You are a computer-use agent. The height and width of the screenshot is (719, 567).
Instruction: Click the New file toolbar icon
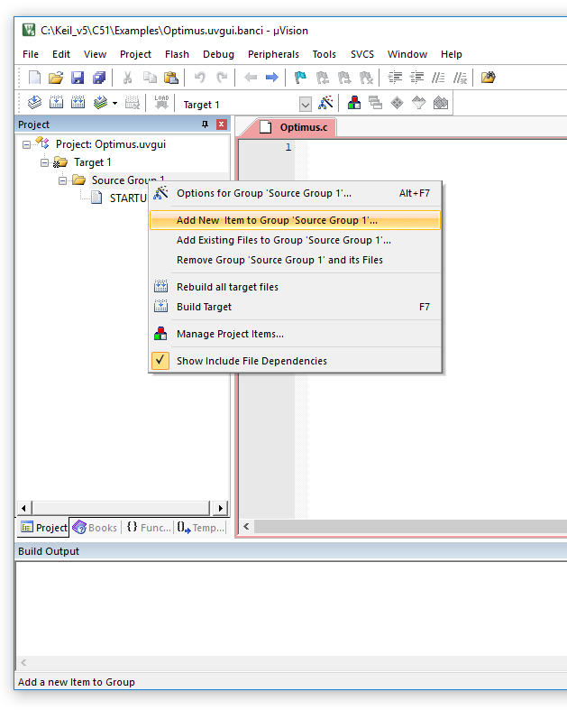coord(34,78)
